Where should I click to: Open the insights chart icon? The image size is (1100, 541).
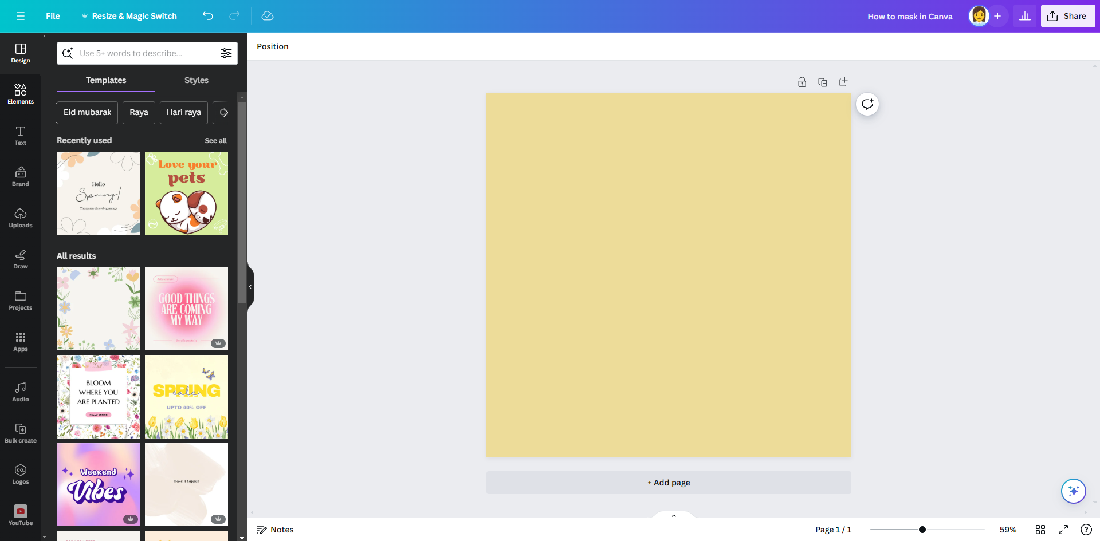[1025, 16]
